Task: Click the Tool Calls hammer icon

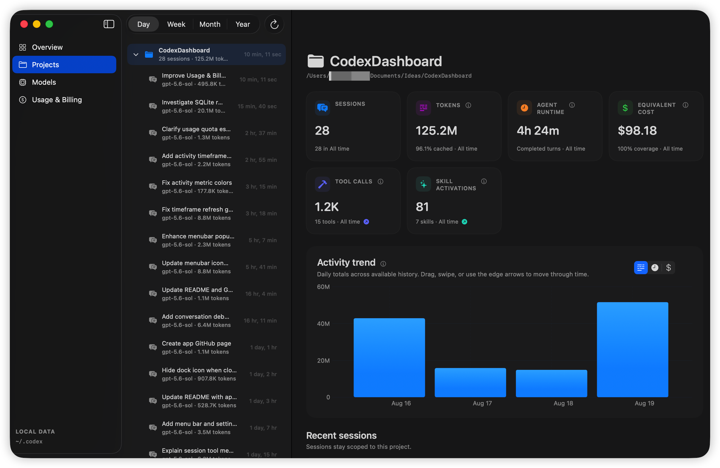Action: [323, 184]
